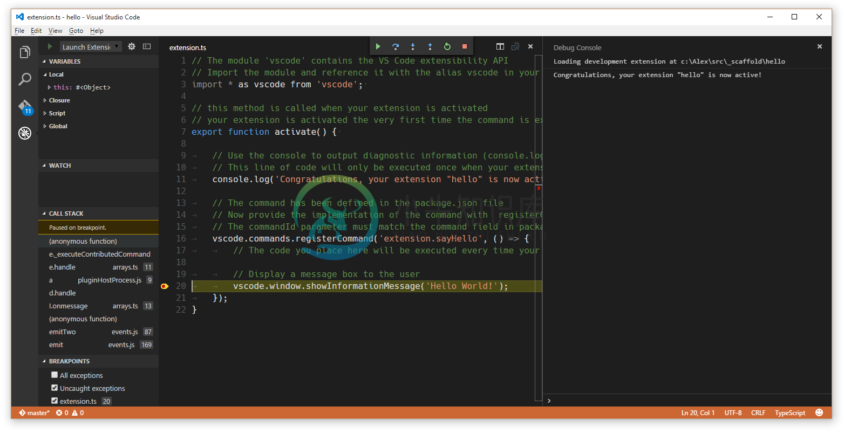Close the Debug Console panel
Screen dimensions: 844x434
pyautogui.click(x=820, y=47)
